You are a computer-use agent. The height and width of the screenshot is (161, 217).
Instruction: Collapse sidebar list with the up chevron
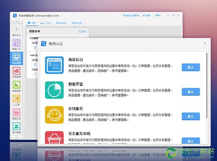[16, 21]
